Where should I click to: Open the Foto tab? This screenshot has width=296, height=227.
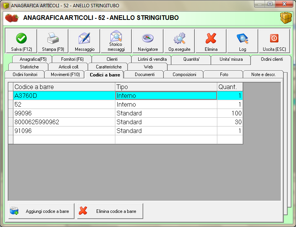[224, 75]
